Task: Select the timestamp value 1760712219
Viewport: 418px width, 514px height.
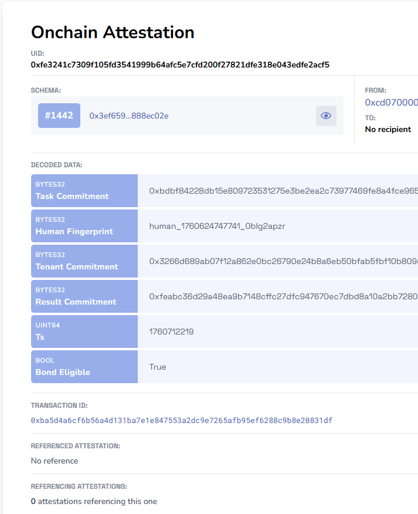Action: pos(171,332)
